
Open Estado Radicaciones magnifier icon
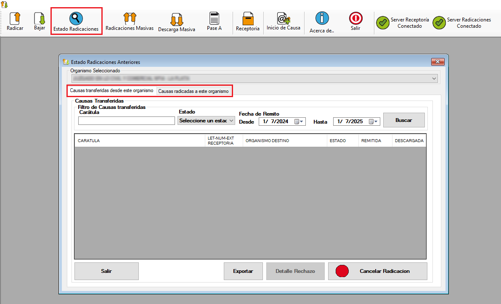(x=76, y=19)
